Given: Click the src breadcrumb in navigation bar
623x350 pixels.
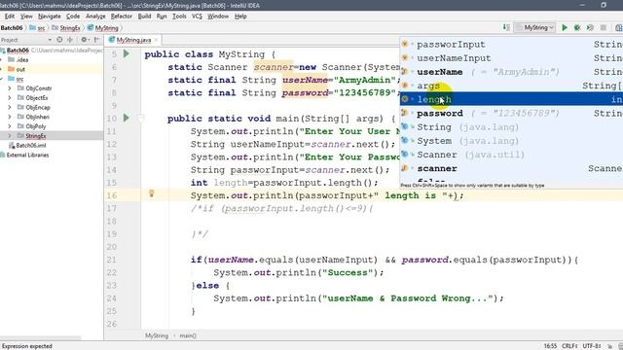Looking at the screenshot, I should click(37, 28).
